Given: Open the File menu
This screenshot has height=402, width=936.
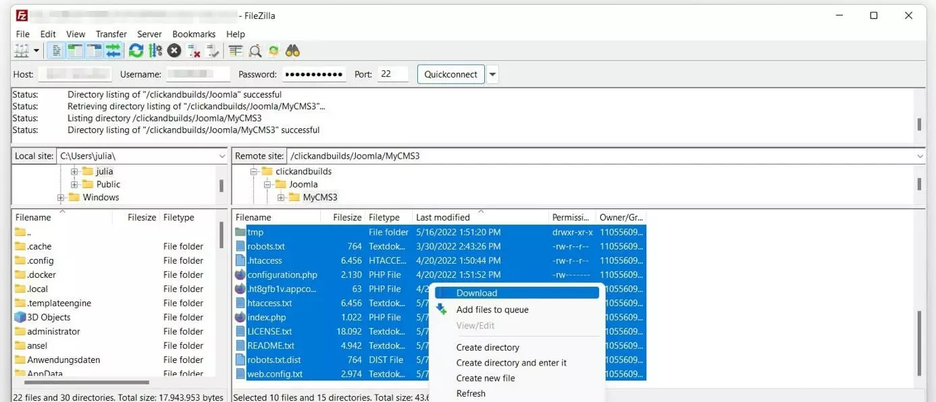Looking at the screenshot, I should [x=22, y=34].
